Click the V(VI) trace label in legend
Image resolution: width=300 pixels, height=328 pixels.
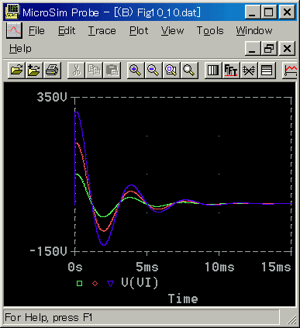tap(140, 283)
